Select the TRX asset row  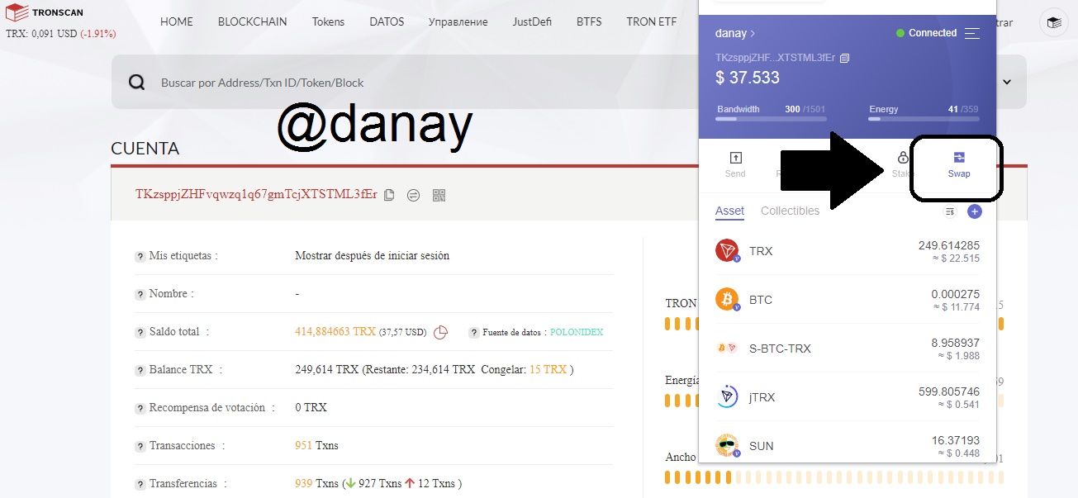[x=848, y=251]
